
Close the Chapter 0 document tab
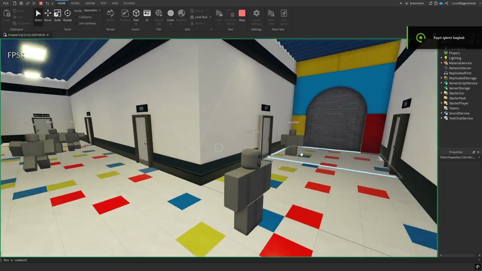point(47,35)
